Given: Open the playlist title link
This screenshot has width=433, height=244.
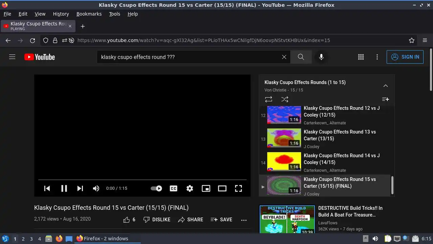Looking at the screenshot, I should (305, 82).
